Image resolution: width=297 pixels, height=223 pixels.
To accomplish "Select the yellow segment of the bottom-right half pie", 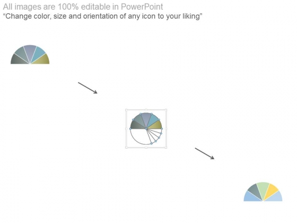I will coord(271,191).
